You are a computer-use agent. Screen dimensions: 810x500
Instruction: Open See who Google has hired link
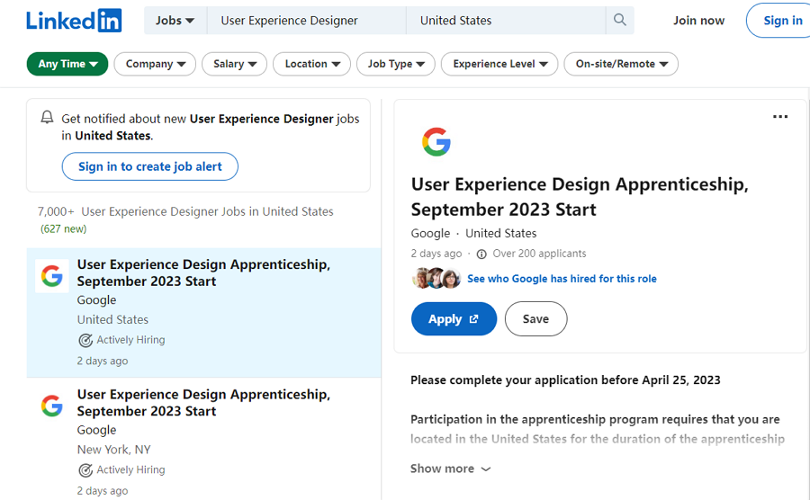[562, 279]
